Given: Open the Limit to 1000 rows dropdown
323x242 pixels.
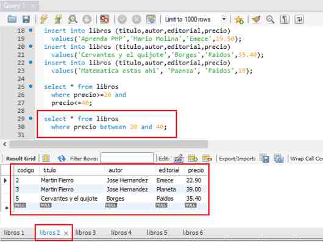Looking at the screenshot, I should click(195, 20).
